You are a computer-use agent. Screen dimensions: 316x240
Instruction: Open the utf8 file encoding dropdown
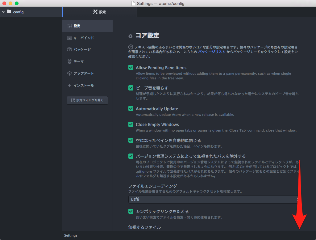click(x=214, y=199)
